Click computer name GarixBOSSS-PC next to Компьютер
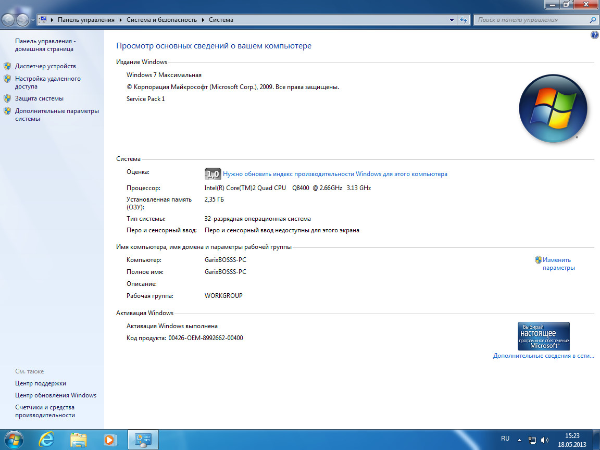This screenshot has width=600, height=450. click(226, 260)
